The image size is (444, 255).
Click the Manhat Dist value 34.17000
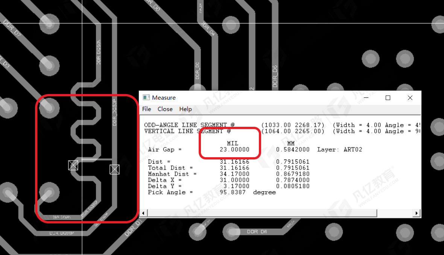click(234, 174)
